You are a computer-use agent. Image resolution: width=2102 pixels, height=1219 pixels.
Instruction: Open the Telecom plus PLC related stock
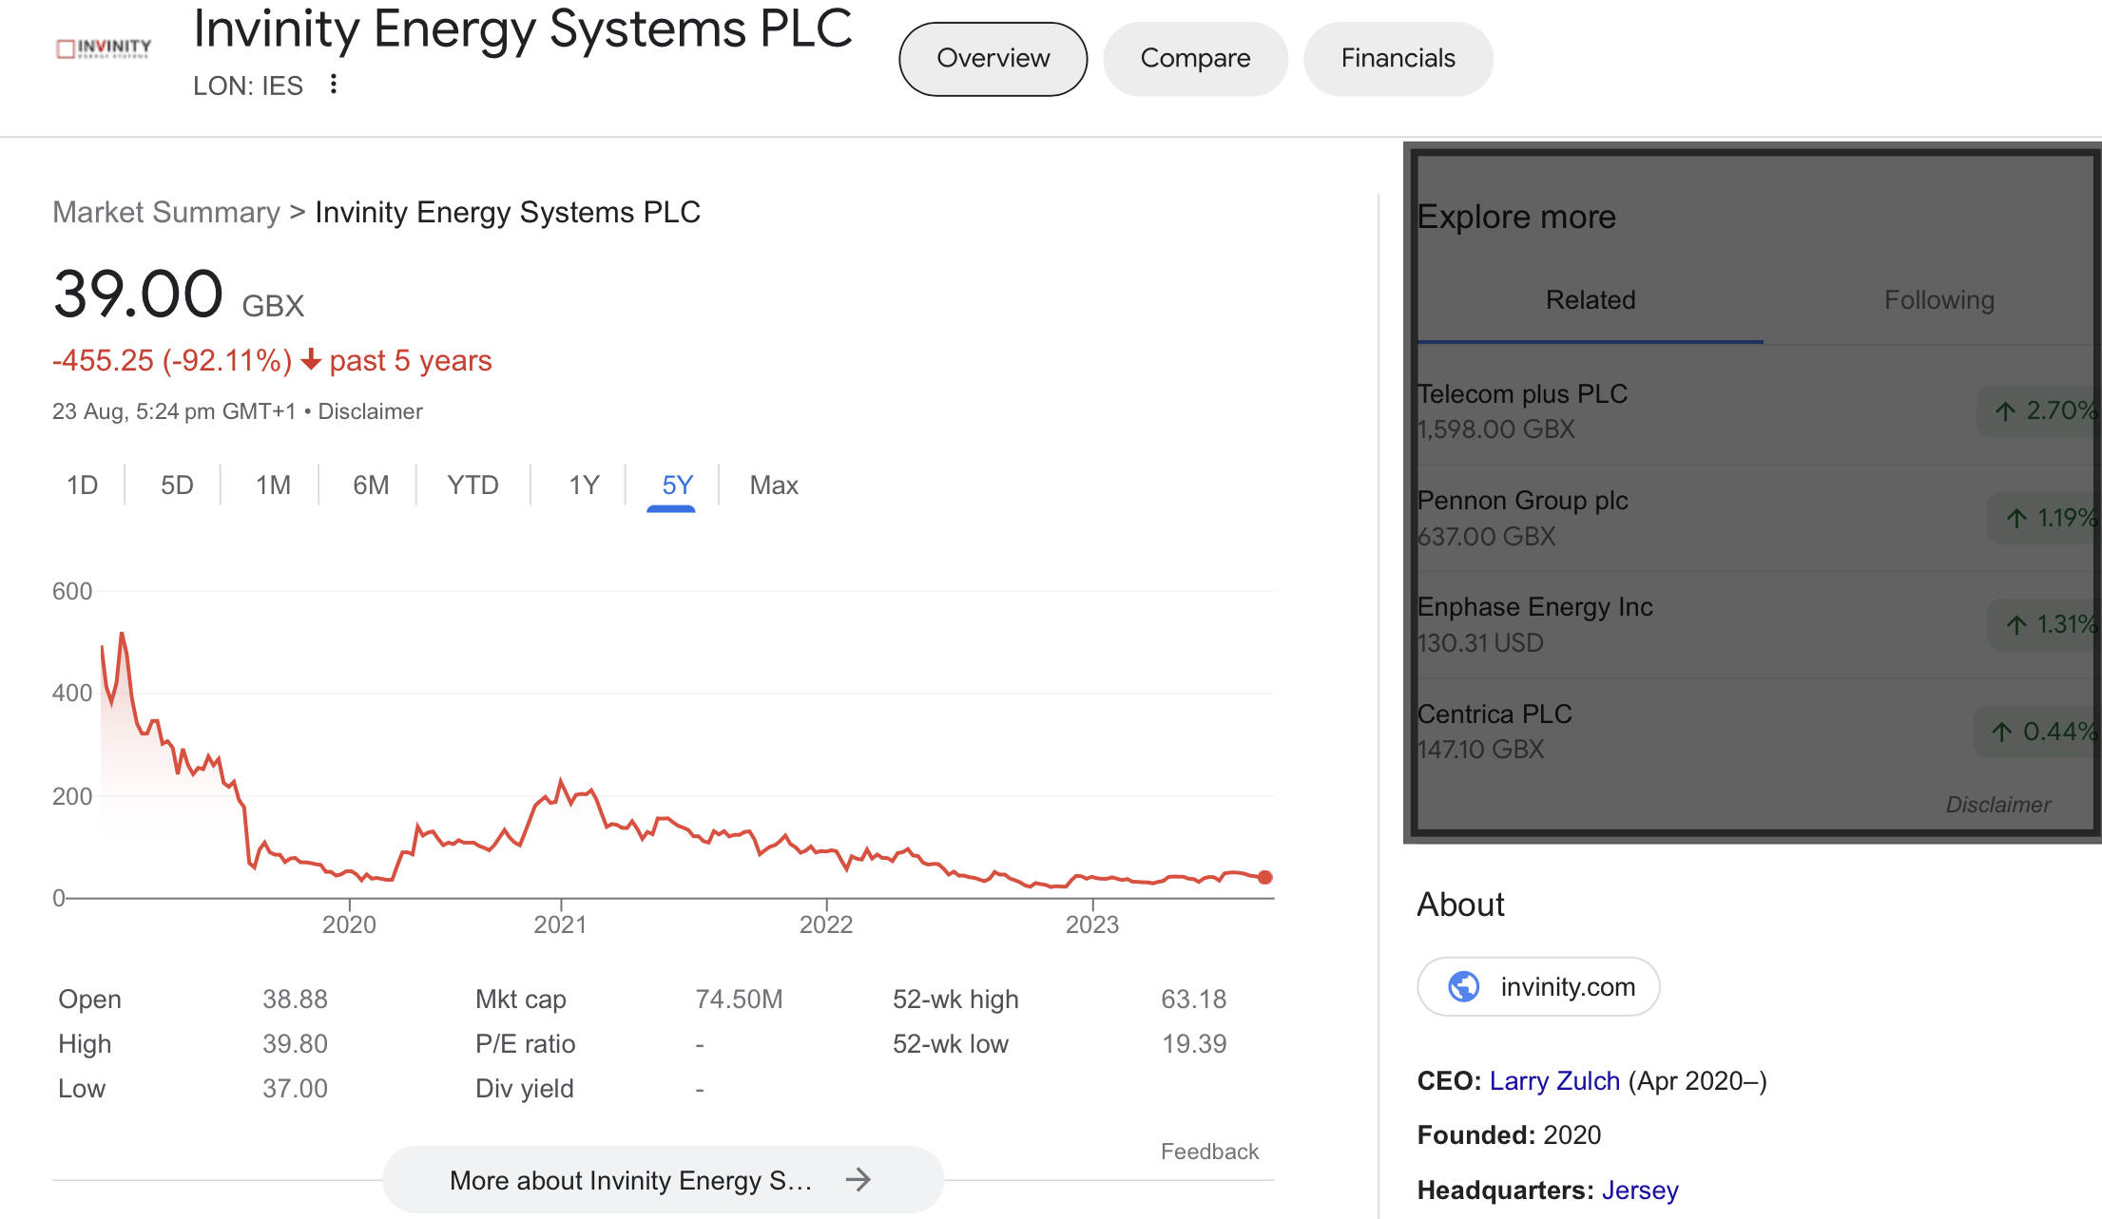click(x=1757, y=410)
